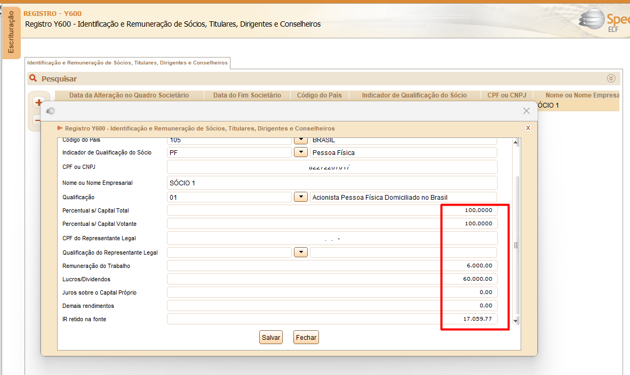The image size is (630, 375).
Task: Click the Lucros/Dividendos field
Action: [332, 279]
